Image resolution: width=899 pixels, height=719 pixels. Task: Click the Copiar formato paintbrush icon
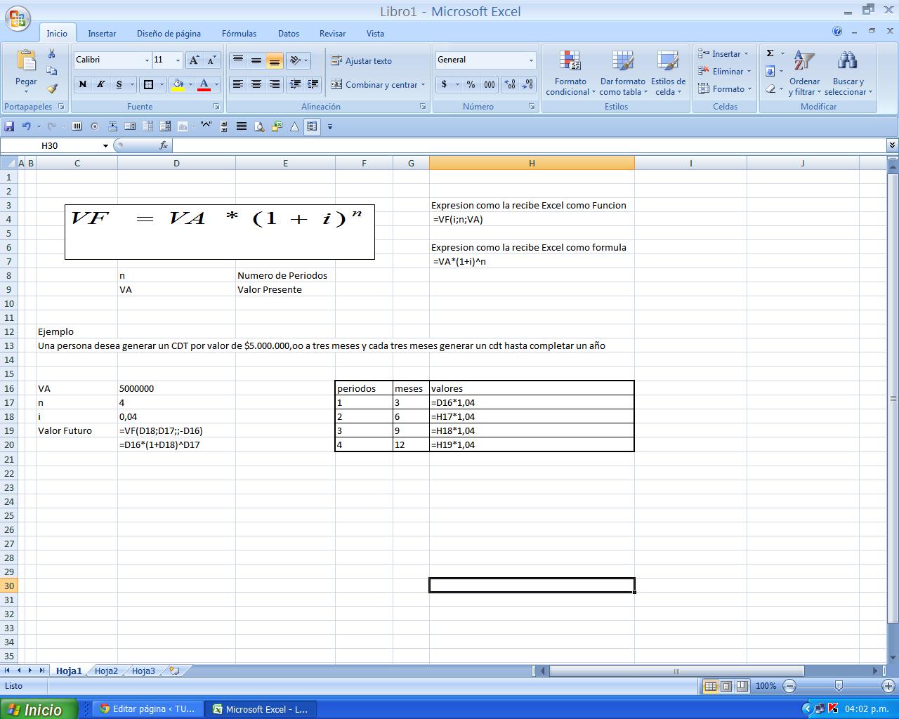pos(52,89)
